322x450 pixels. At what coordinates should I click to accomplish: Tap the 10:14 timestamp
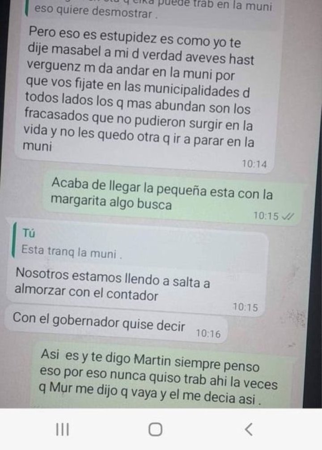point(254,164)
